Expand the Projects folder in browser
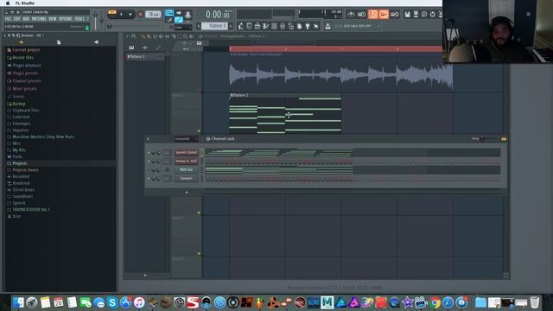 click(19, 163)
